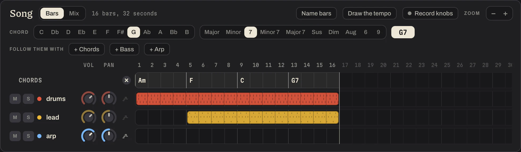This screenshot has width=521, height=152.
Task: Select chord root A
Action: (160, 32)
